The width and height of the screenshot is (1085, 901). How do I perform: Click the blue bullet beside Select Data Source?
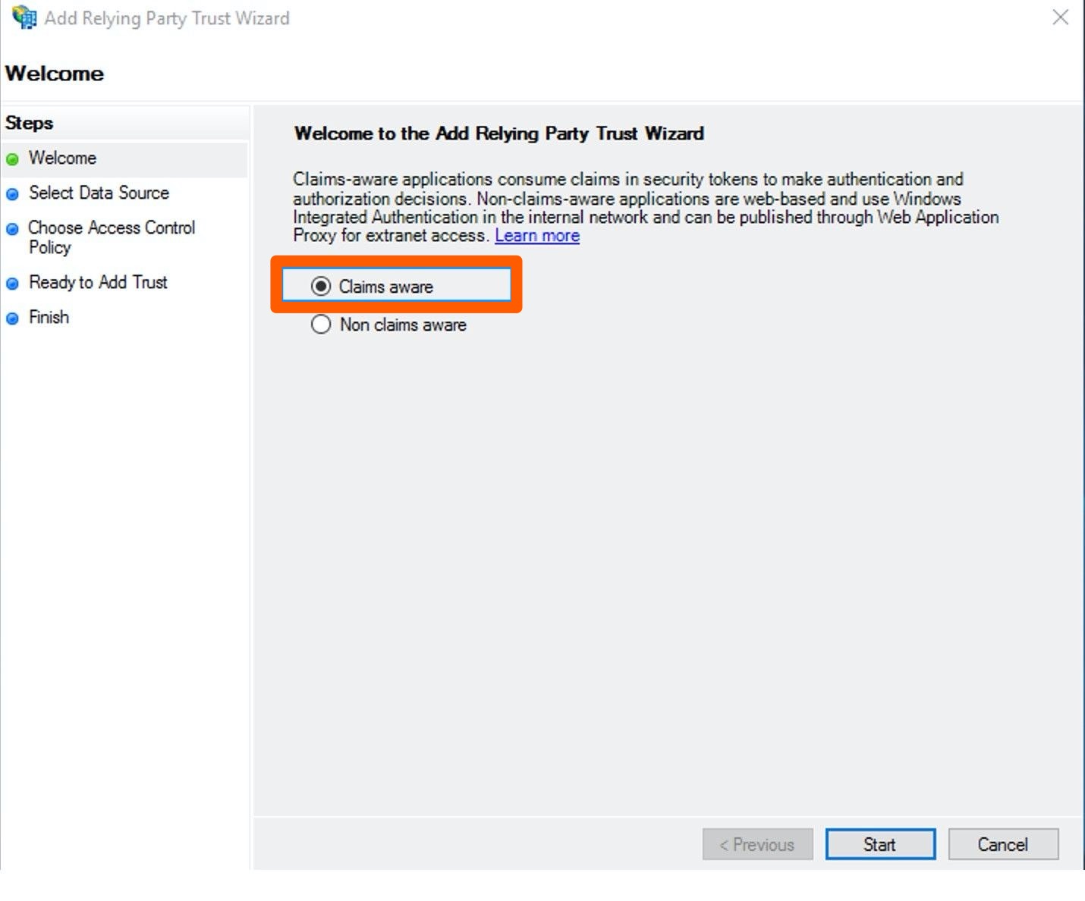pyautogui.click(x=12, y=194)
